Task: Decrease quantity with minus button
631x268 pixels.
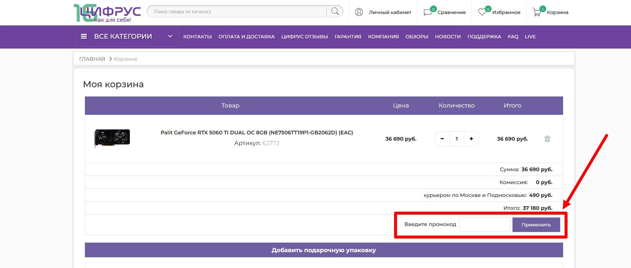Action: click(442, 139)
